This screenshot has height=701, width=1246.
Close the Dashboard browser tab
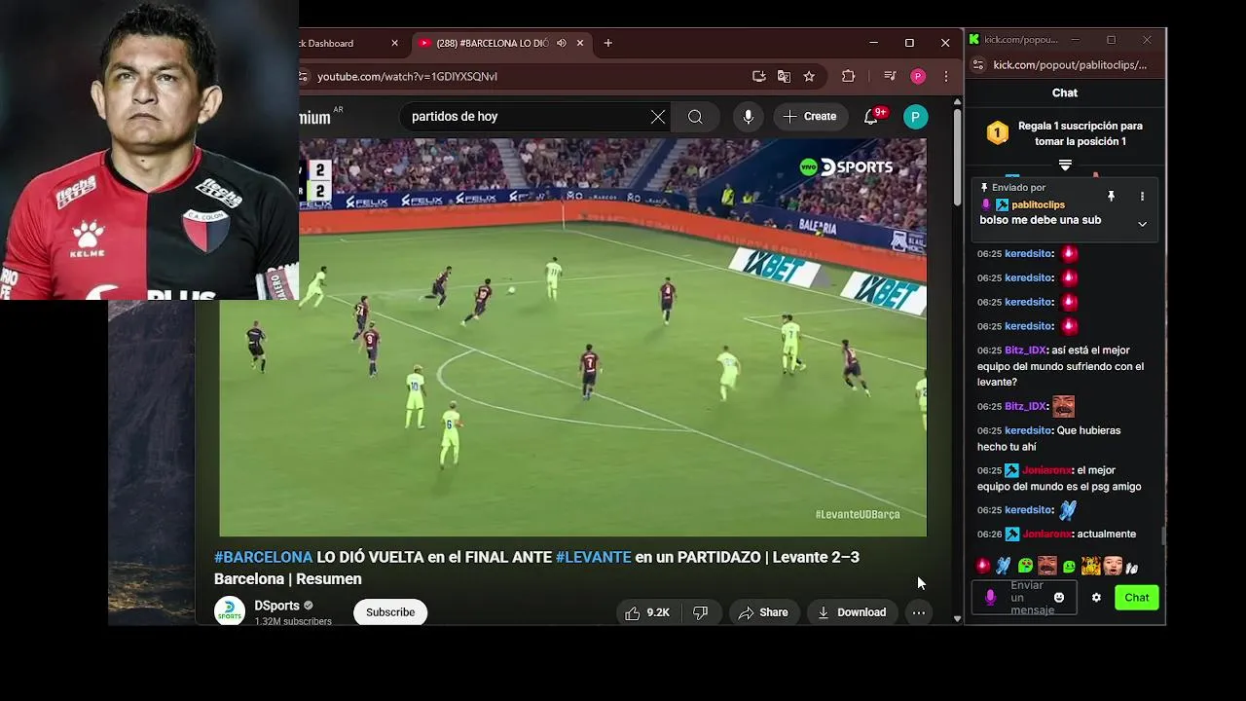click(x=394, y=43)
